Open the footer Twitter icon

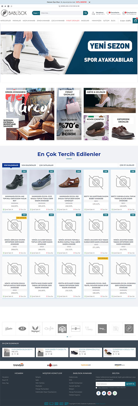pyautogui.click(x=104, y=393)
